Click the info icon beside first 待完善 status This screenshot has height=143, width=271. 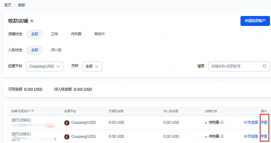222,122
